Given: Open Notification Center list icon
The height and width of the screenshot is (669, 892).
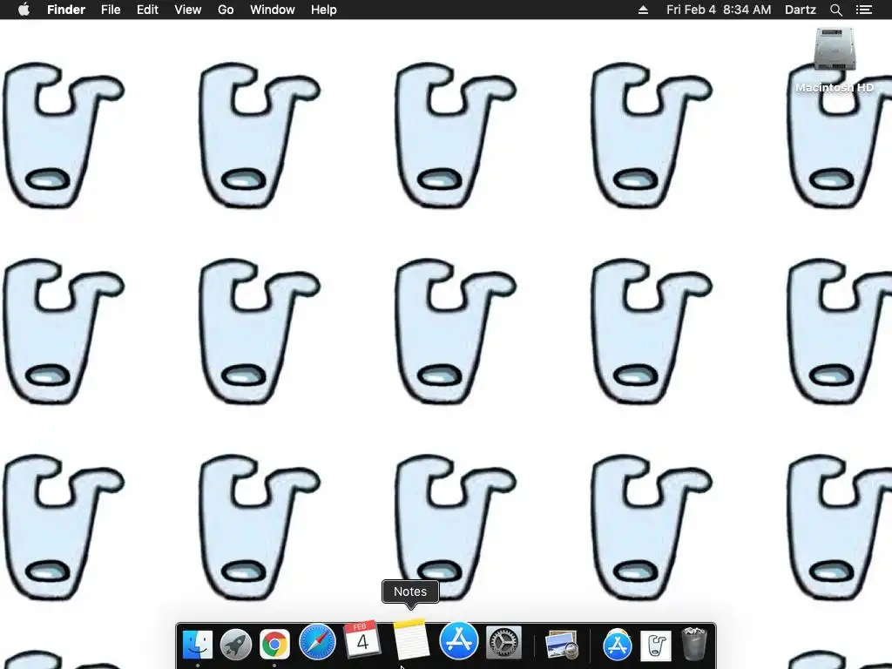Looking at the screenshot, I should [864, 10].
